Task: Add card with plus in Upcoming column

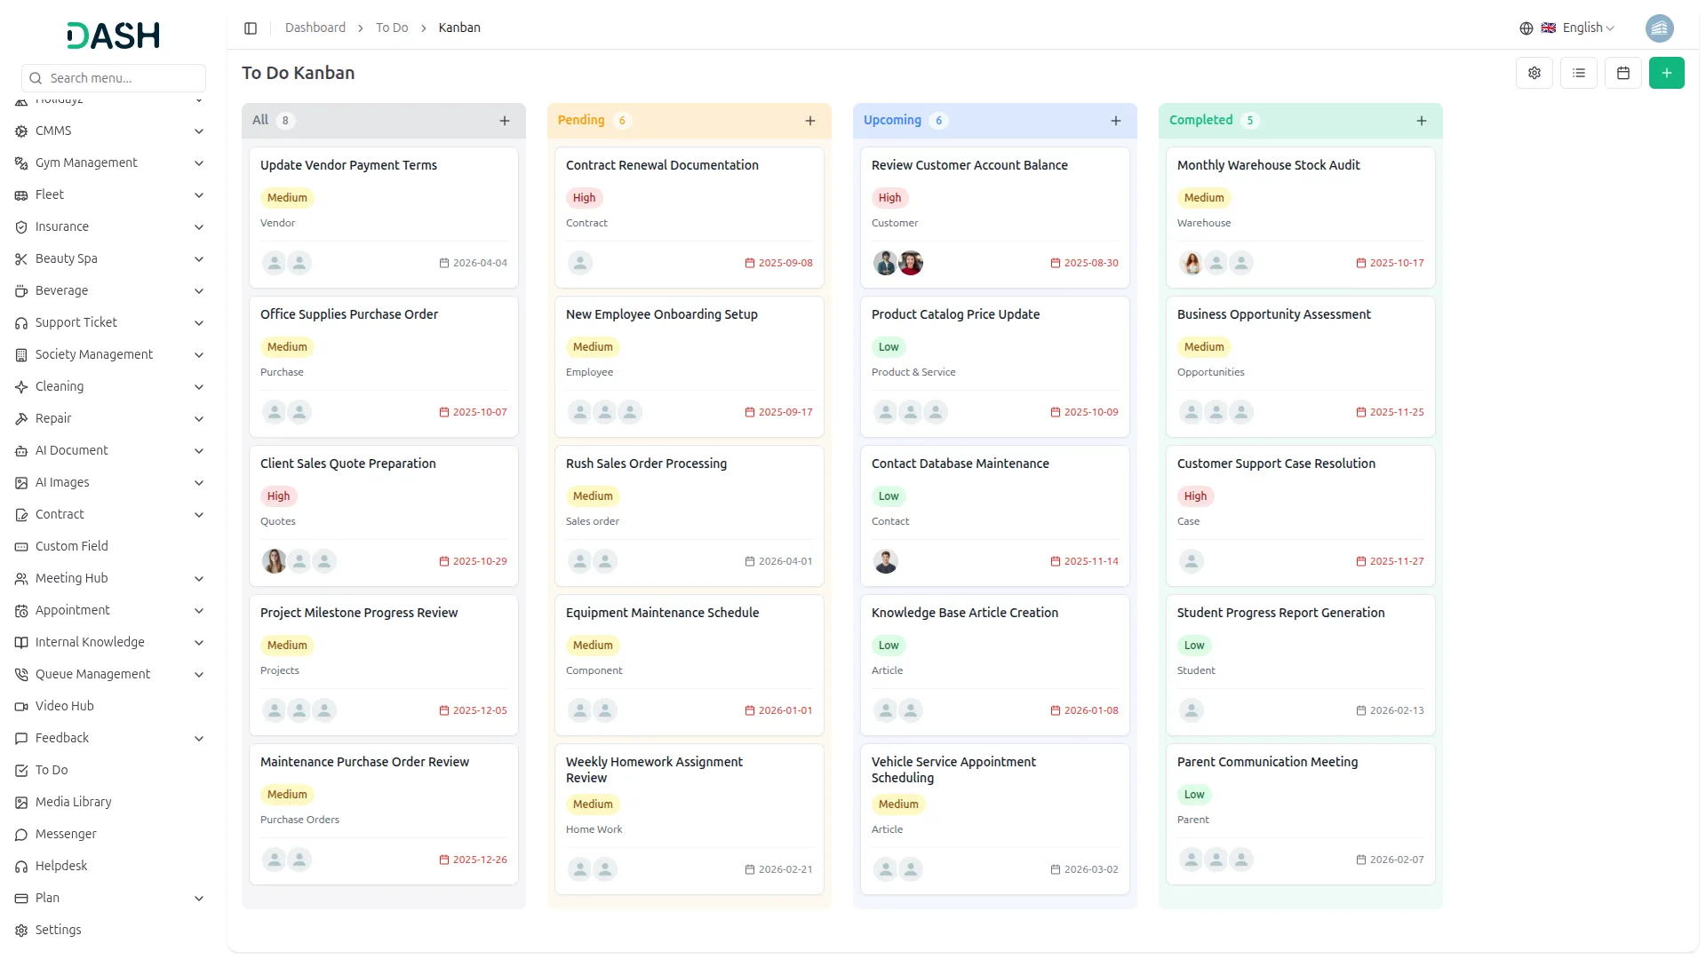Action: click(x=1115, y=121)
